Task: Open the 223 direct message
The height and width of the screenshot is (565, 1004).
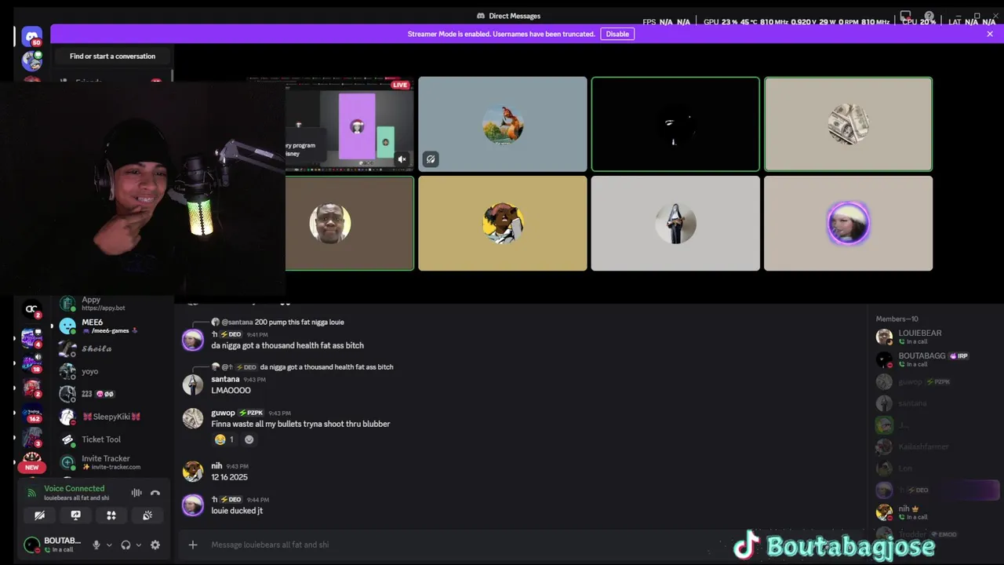Action: (x=112, y=394)
